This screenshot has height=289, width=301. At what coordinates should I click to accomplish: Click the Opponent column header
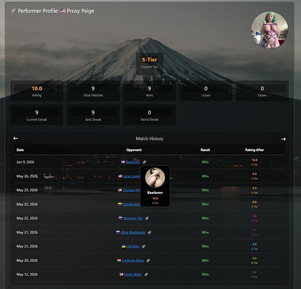click(x=134, y=150)
